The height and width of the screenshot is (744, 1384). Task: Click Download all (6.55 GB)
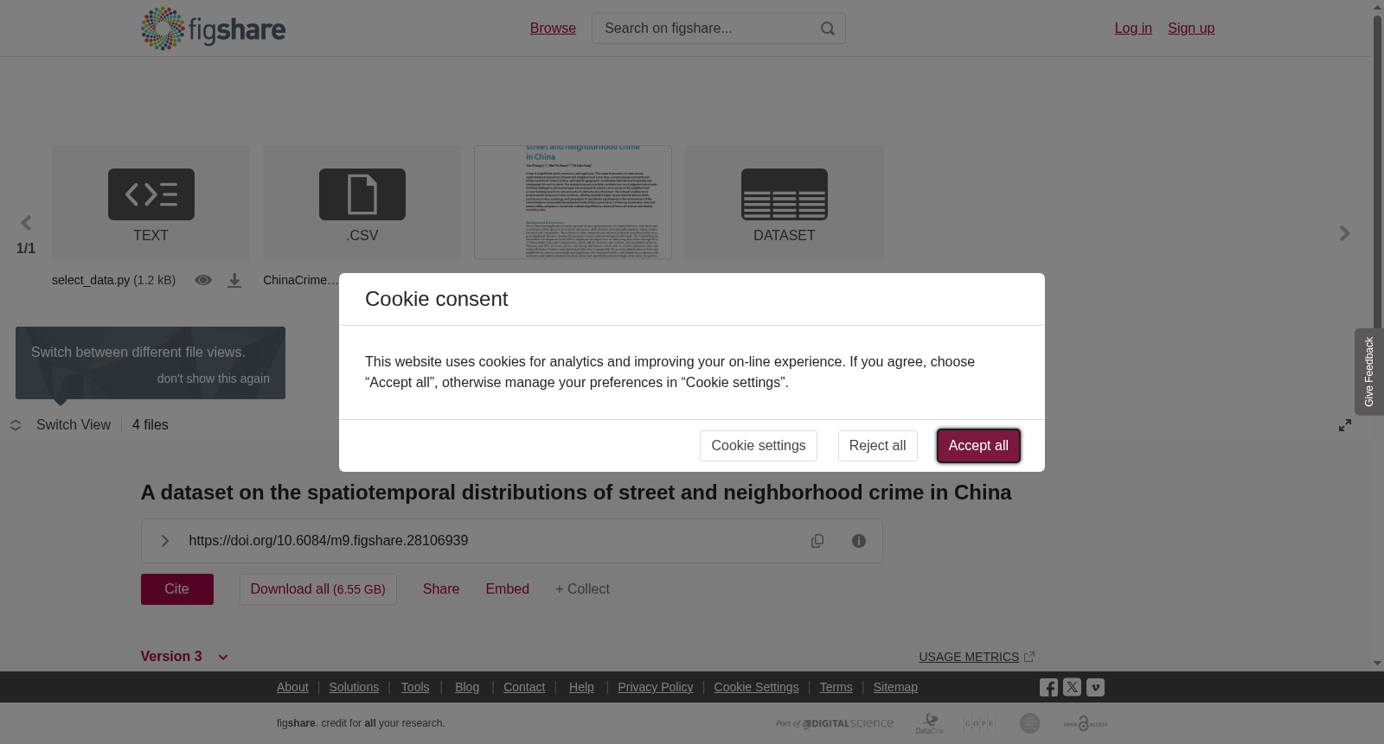pyautogui.click(x=318, y=589)
